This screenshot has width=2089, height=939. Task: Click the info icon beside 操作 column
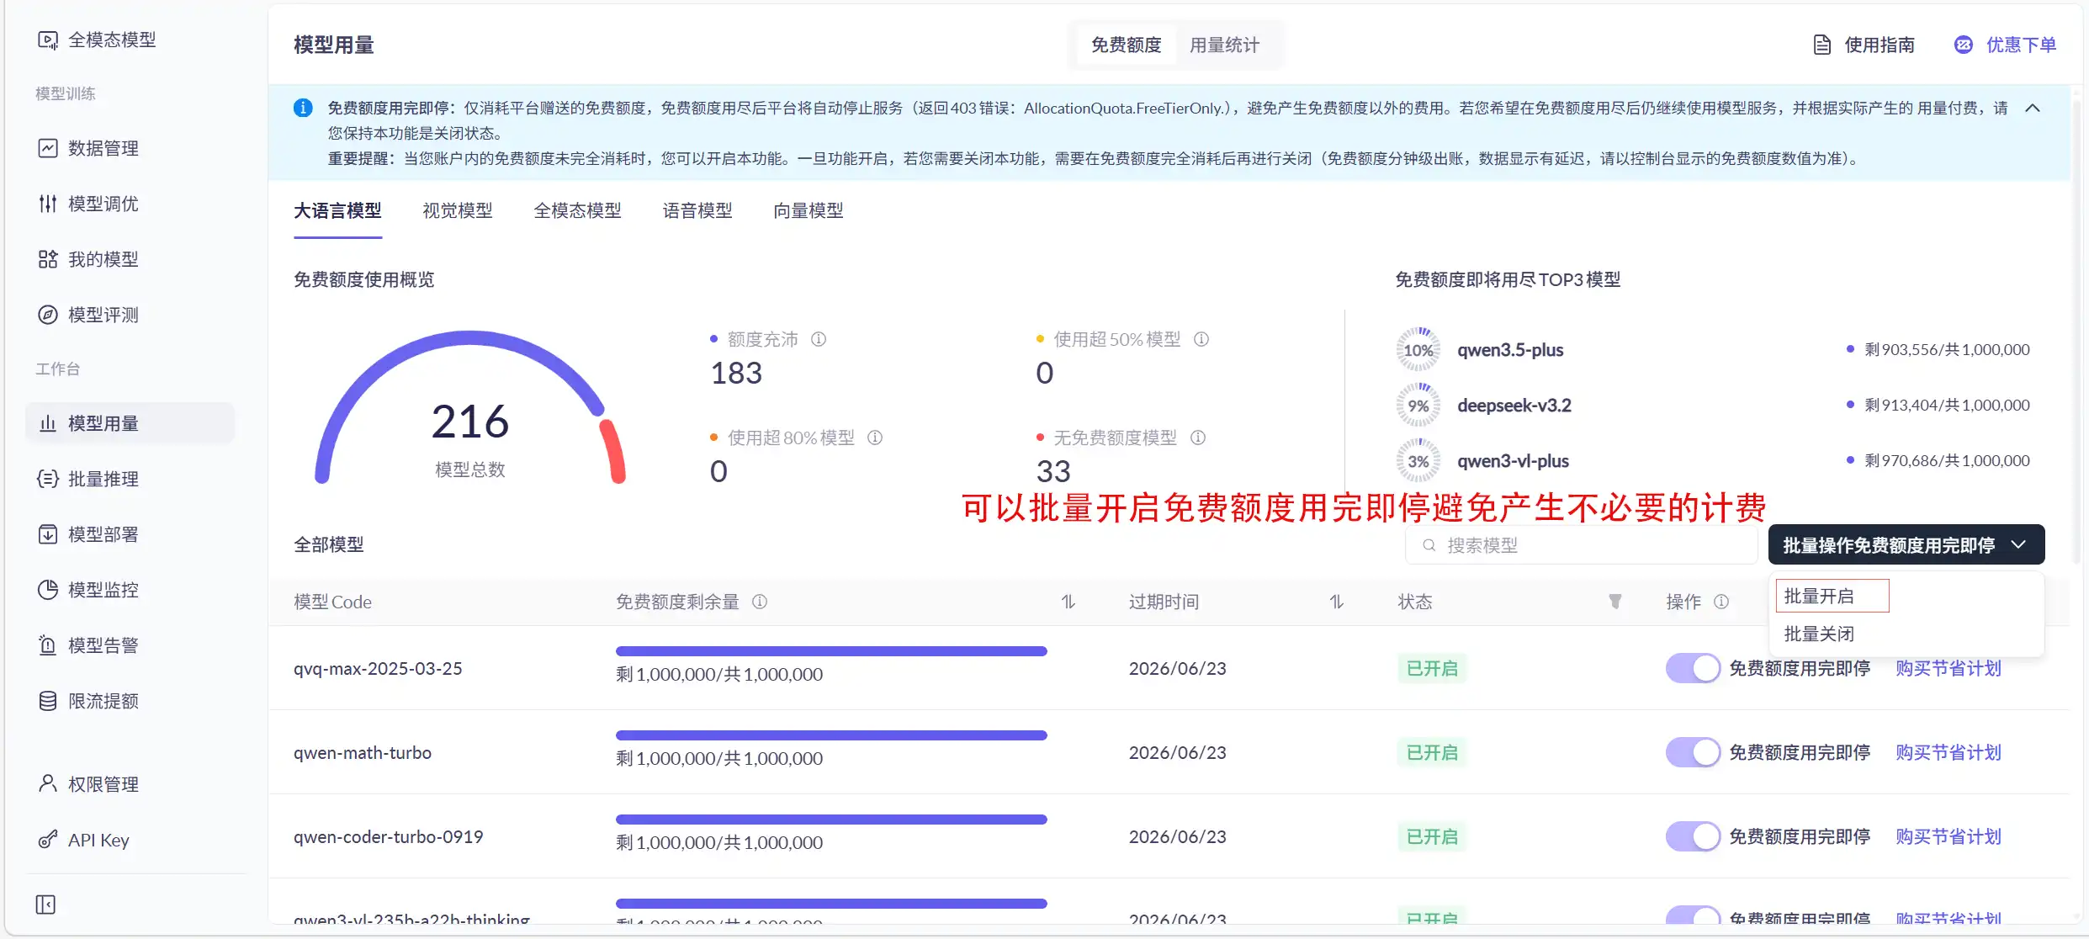(x=1721, y=602)
